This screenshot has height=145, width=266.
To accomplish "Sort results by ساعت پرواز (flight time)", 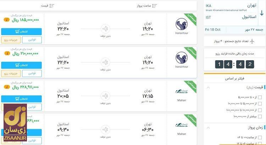I will pyautogui.click(x=147, y=6).
